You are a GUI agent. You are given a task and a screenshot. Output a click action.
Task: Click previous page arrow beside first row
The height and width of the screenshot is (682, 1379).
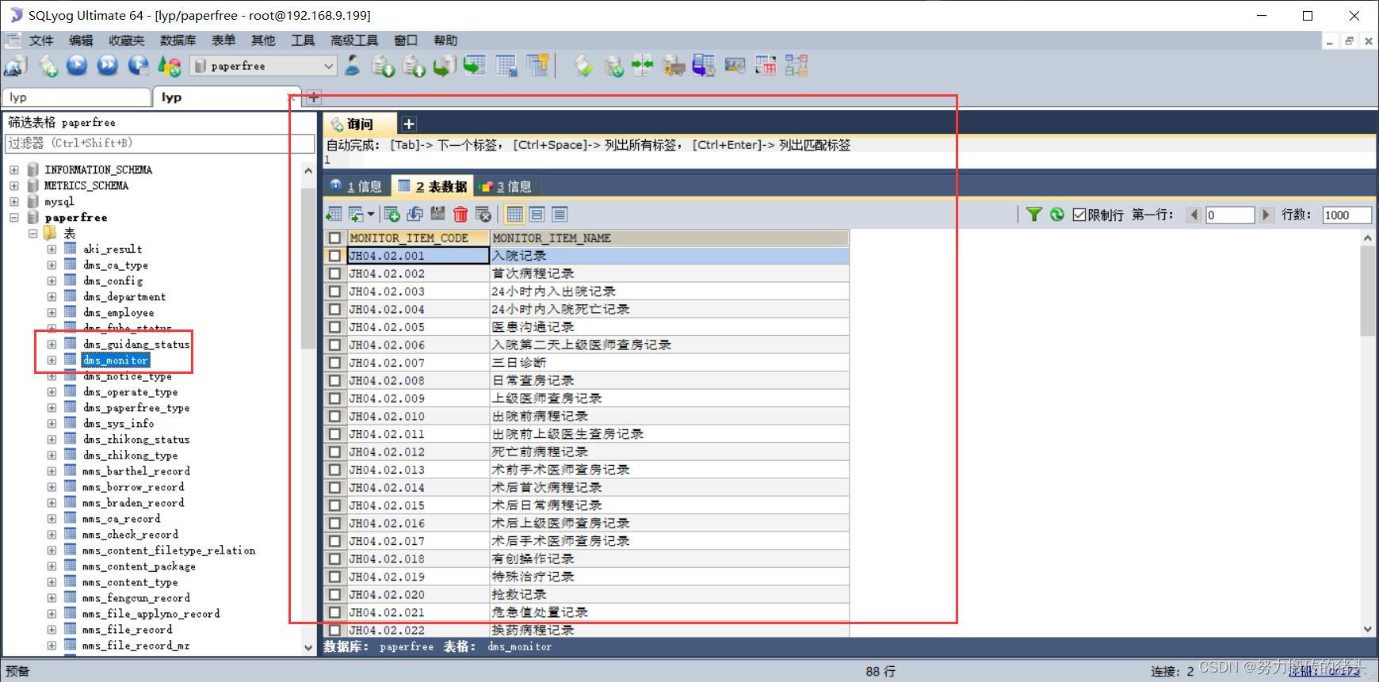click(x=1194, y=215)
